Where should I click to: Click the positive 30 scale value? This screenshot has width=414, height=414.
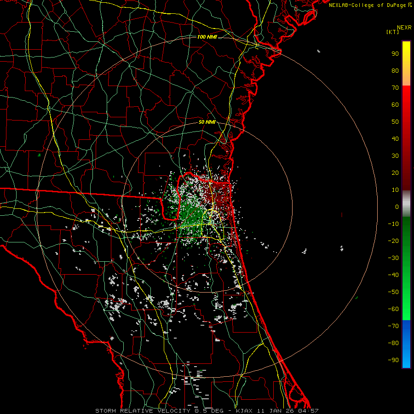point(395,156)
